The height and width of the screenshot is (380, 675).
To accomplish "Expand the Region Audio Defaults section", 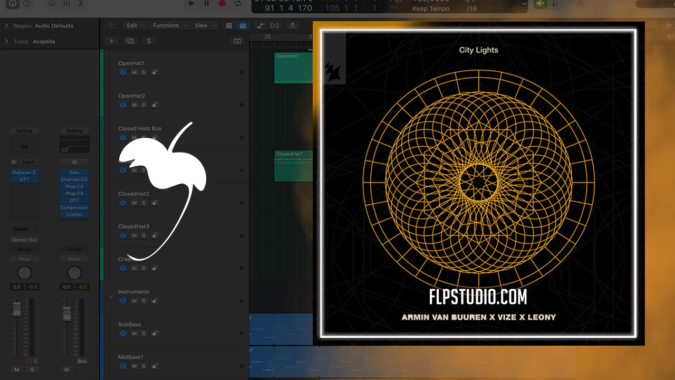I will click(x=6, y=25).
